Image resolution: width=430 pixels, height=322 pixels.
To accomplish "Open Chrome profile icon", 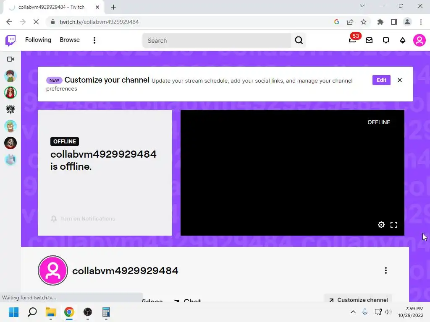I will [407, 22].
